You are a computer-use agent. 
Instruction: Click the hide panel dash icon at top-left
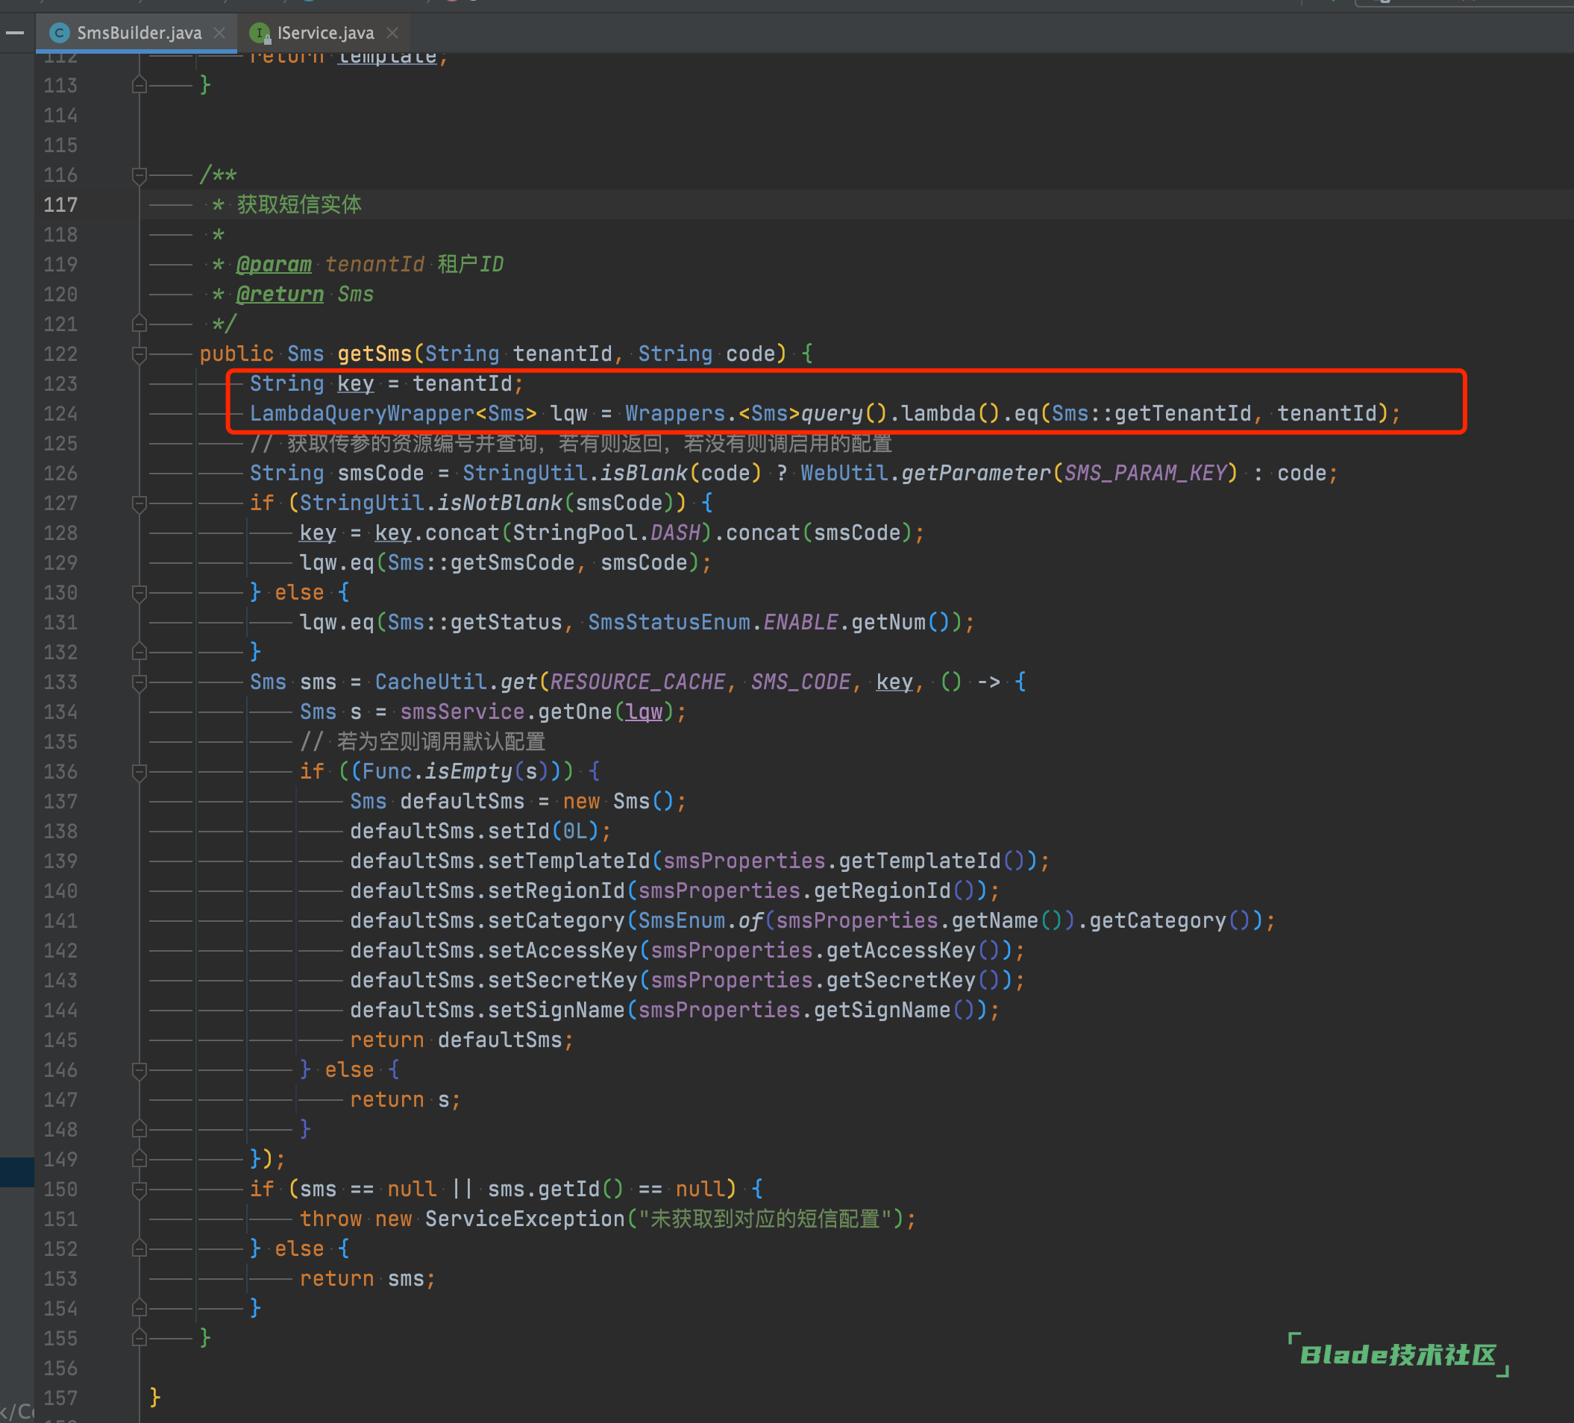[x=15, y=33]
